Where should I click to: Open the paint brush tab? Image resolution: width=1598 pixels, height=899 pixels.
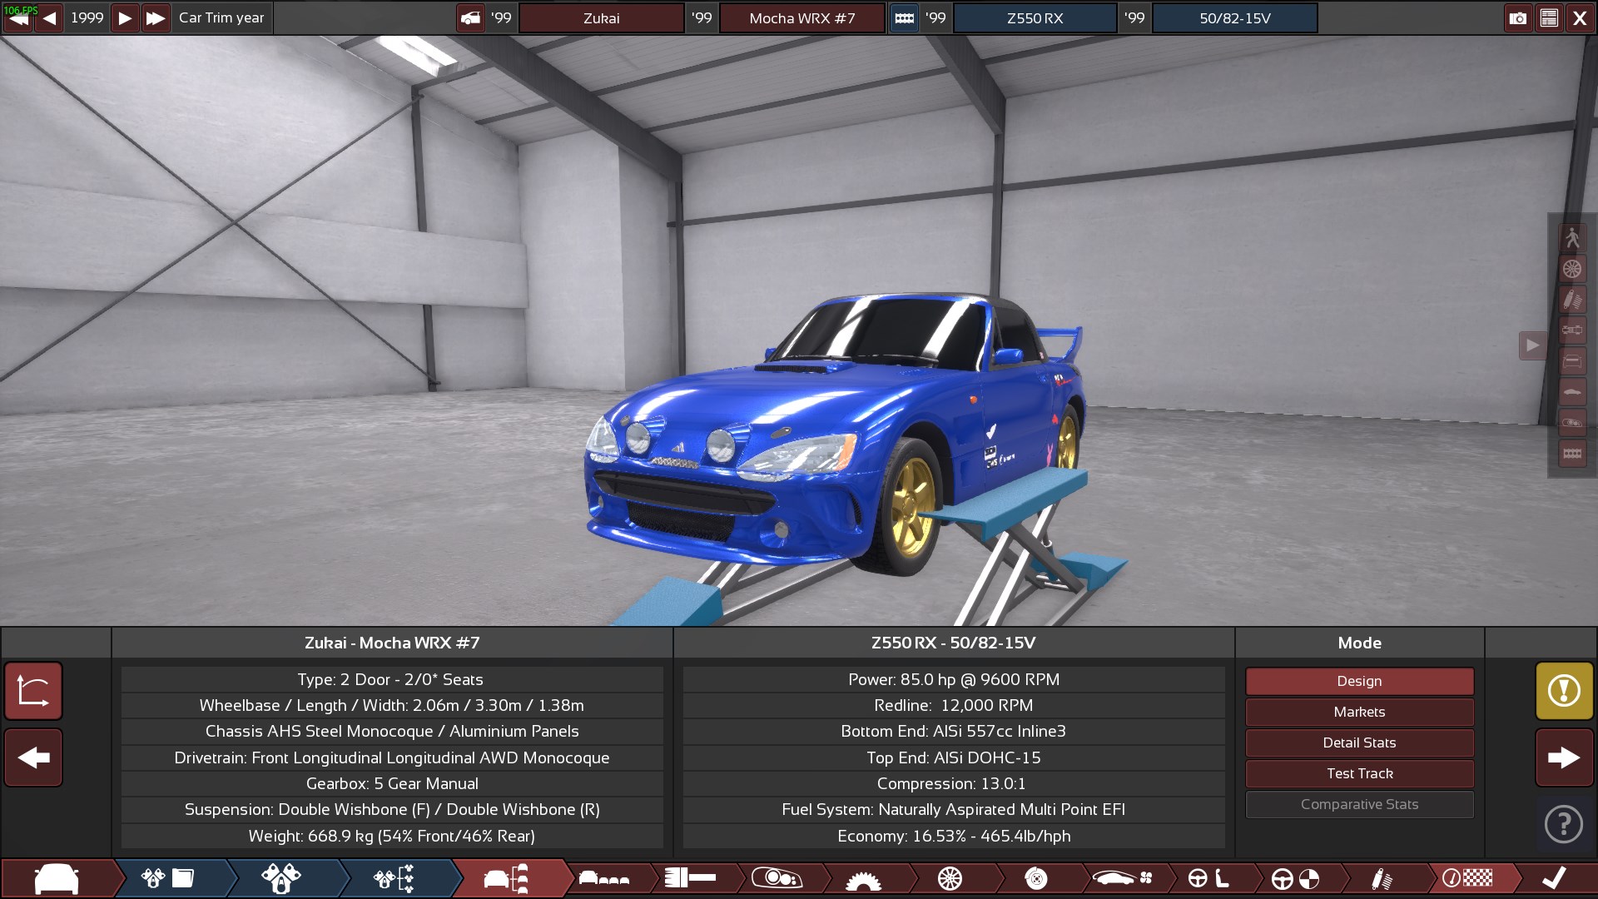[x=691, y=878]
